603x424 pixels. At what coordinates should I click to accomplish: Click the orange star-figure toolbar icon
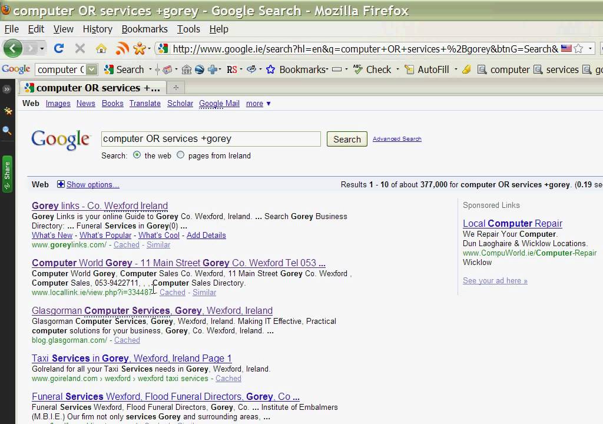point(139,48)
